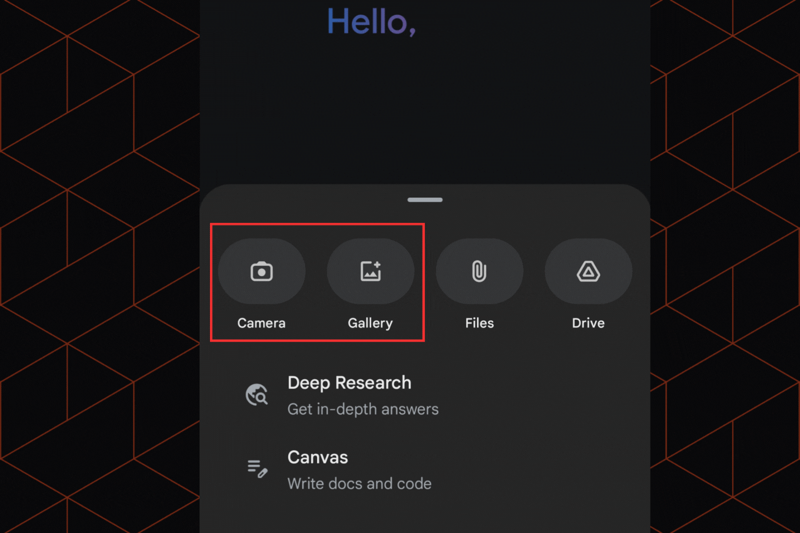This screenshot has width=800, height=533.
Task: Tap the Get in-depth answers subtitle
Action: click(x=363, y=409)
